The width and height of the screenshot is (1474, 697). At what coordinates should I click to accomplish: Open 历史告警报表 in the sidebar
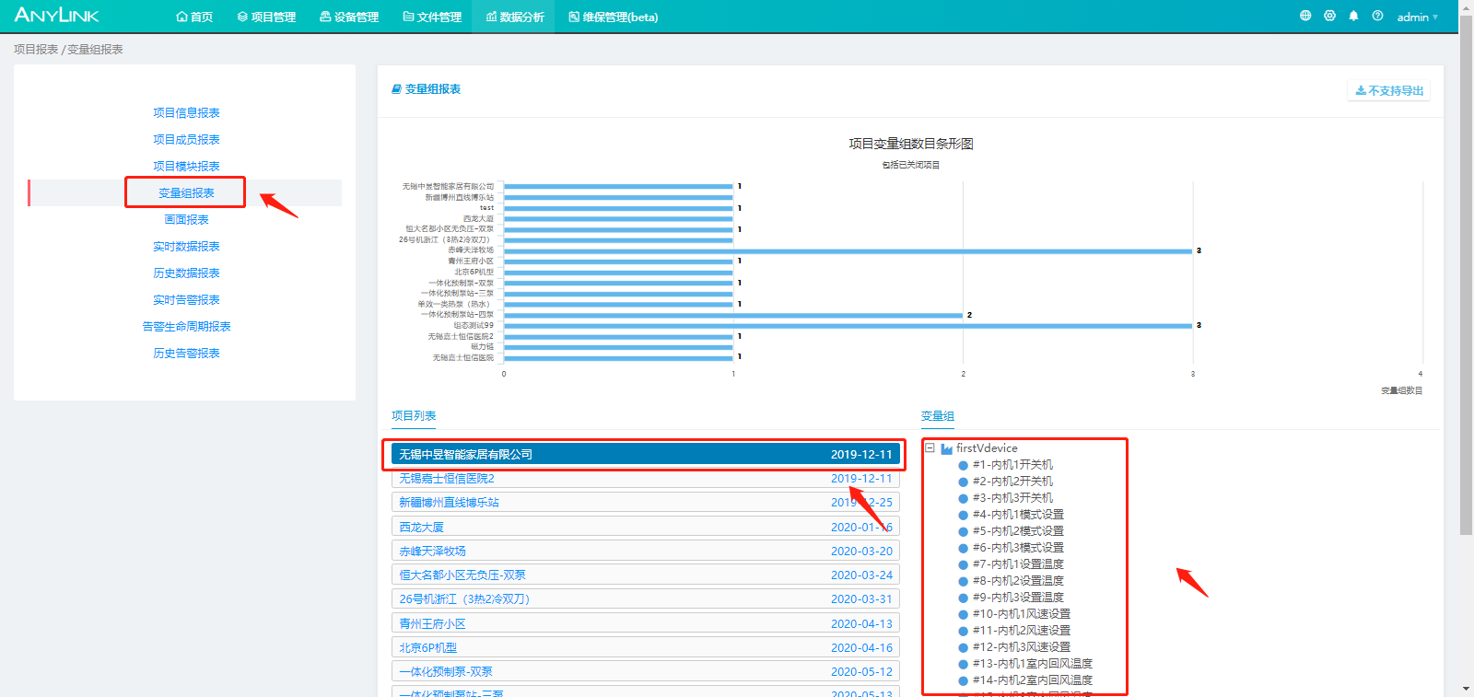(186, 353)
